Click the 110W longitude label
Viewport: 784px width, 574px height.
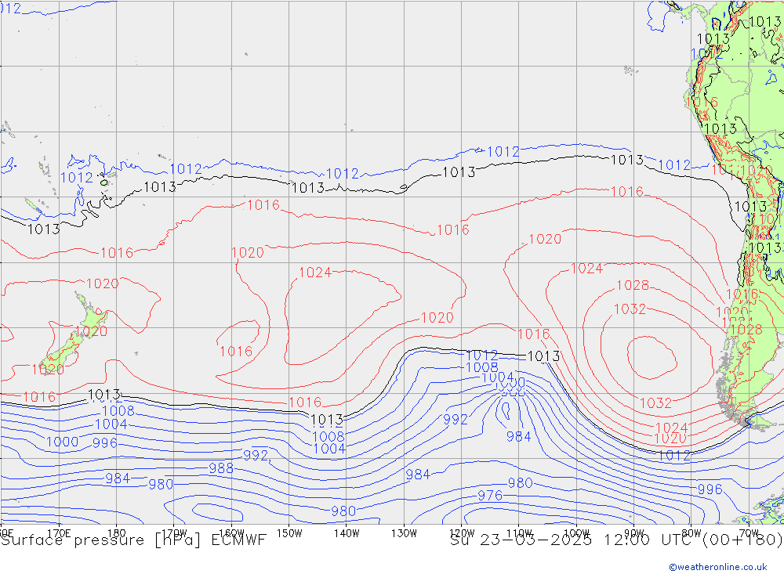tap(519, 533)
